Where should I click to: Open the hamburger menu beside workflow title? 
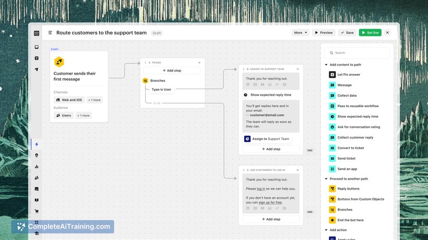tap(50, 33)
